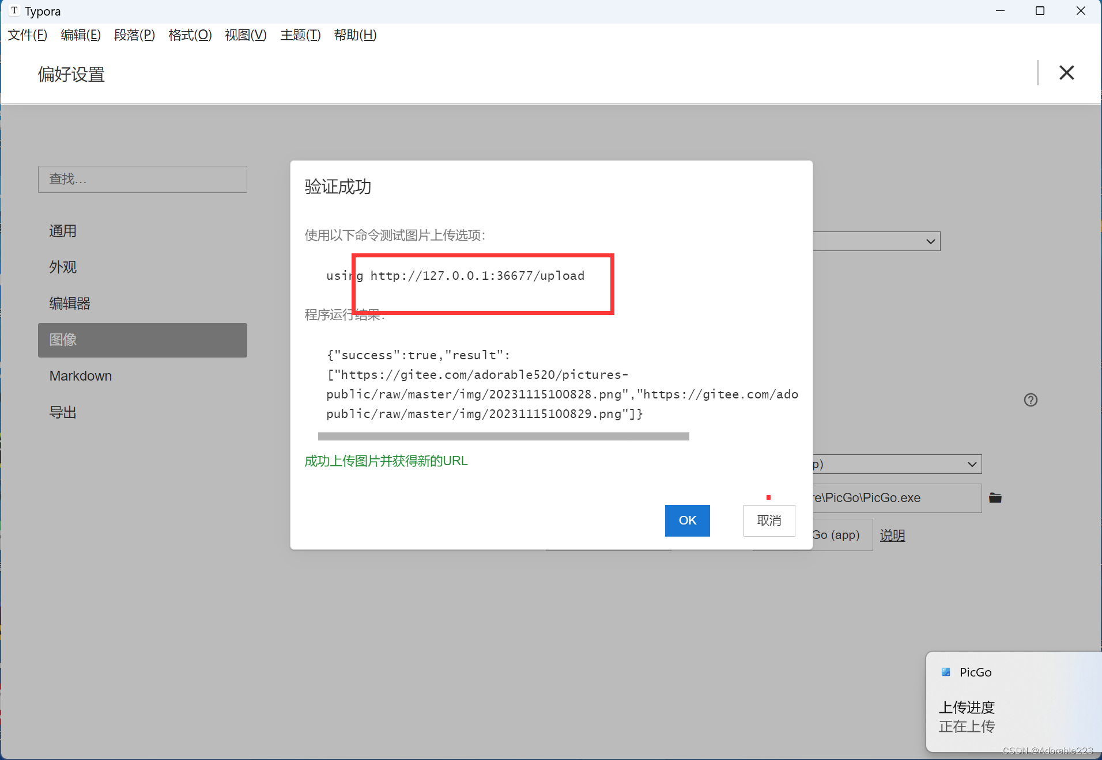
Task: Click the 查找 search field
Action: [142, 179]
